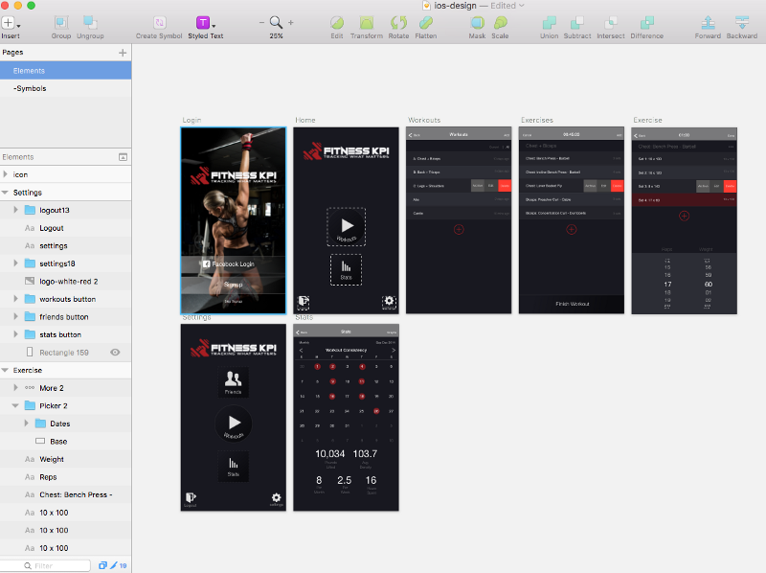Click the Create Symbol icon
The image size is (766, 573).
(159, 22)
